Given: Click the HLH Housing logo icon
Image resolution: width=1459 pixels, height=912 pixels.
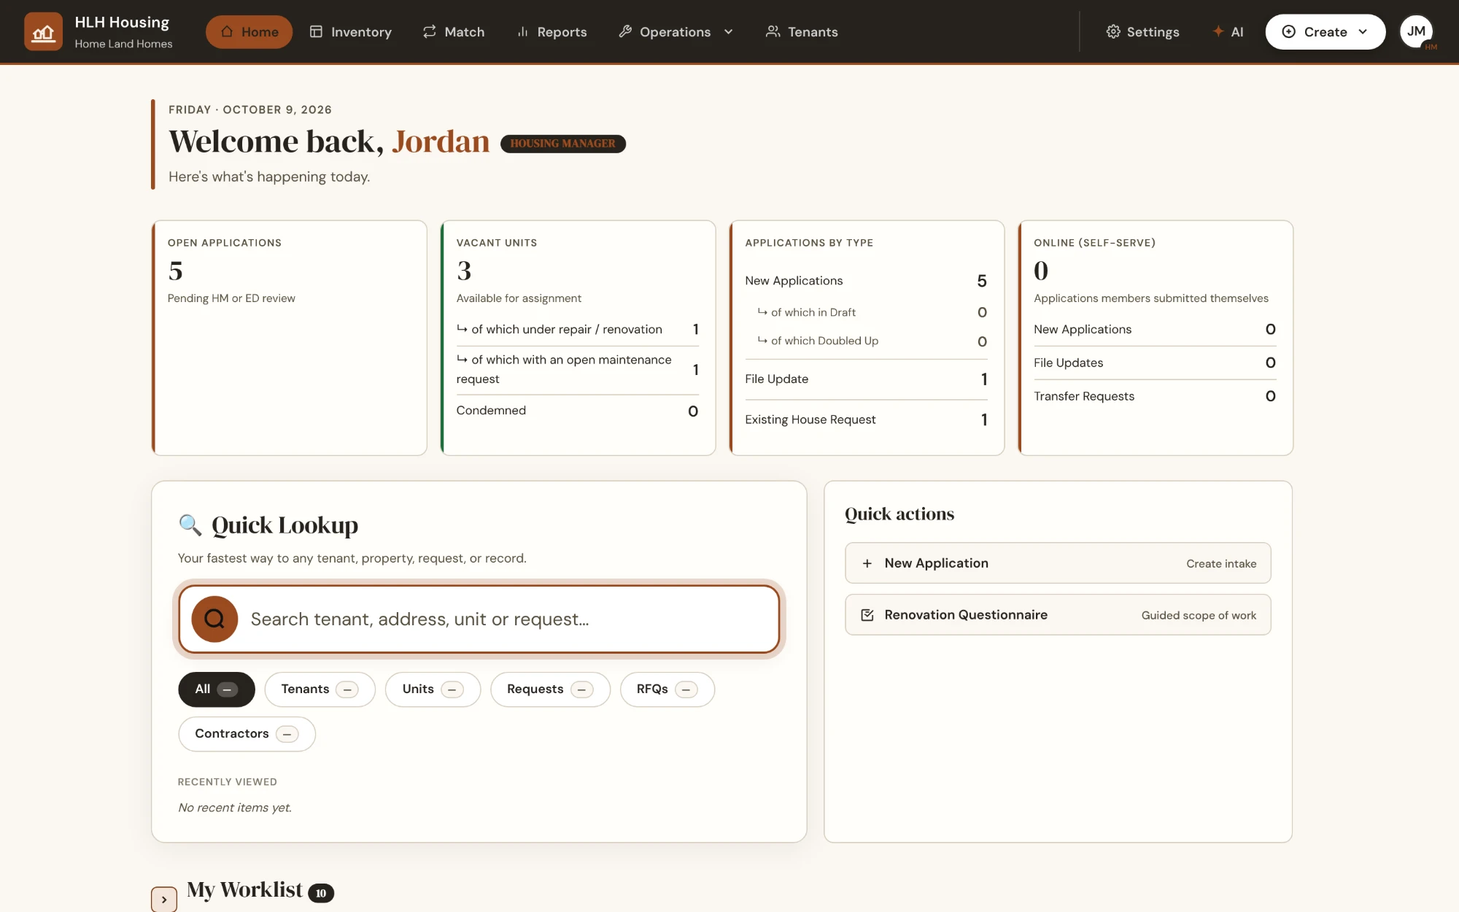Looking at the screenshot, I should [43, 31].
